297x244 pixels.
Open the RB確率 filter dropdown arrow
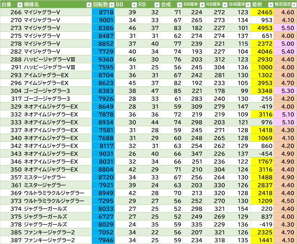point(224,5)
